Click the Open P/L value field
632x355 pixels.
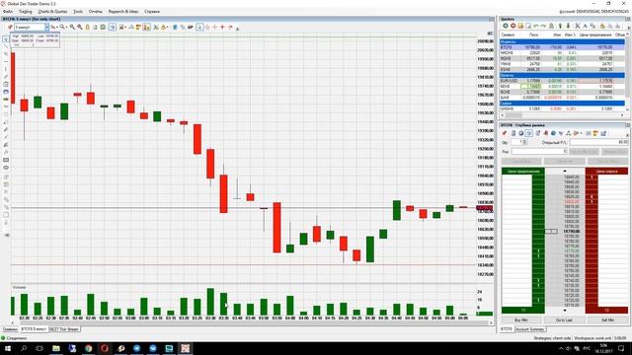[x=599, y=142]
